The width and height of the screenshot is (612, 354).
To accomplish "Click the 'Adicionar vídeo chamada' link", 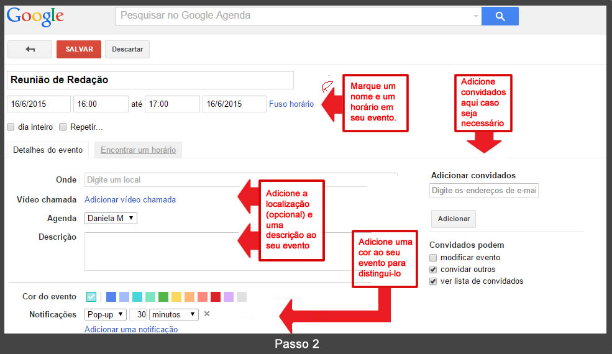I will (x=130, y=199).
